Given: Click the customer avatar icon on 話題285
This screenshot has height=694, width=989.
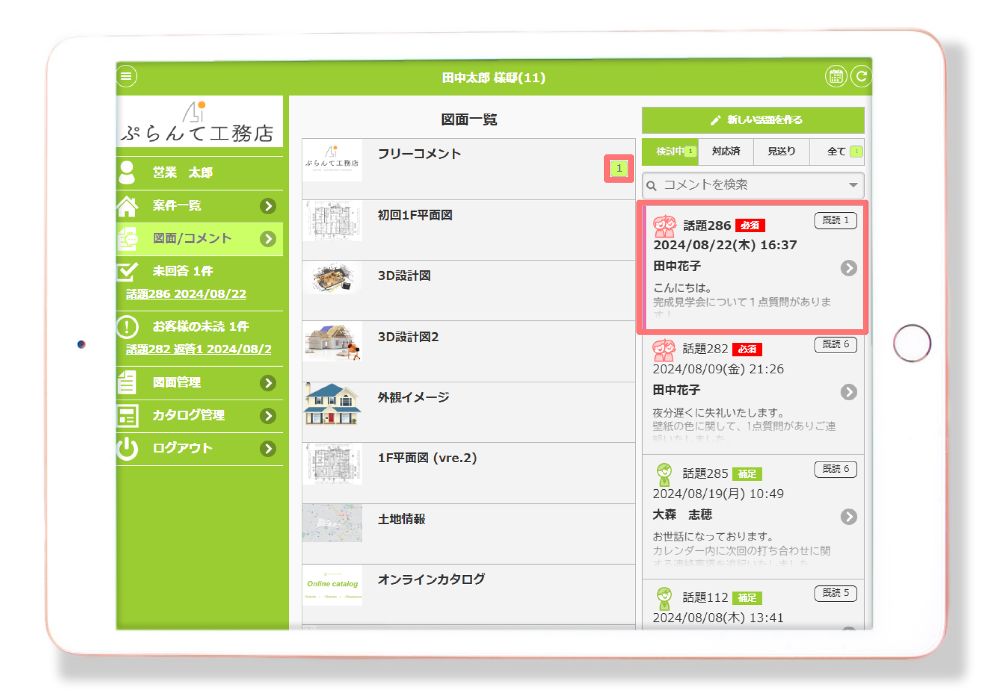Looking at the screenshot, I should 664,474.
